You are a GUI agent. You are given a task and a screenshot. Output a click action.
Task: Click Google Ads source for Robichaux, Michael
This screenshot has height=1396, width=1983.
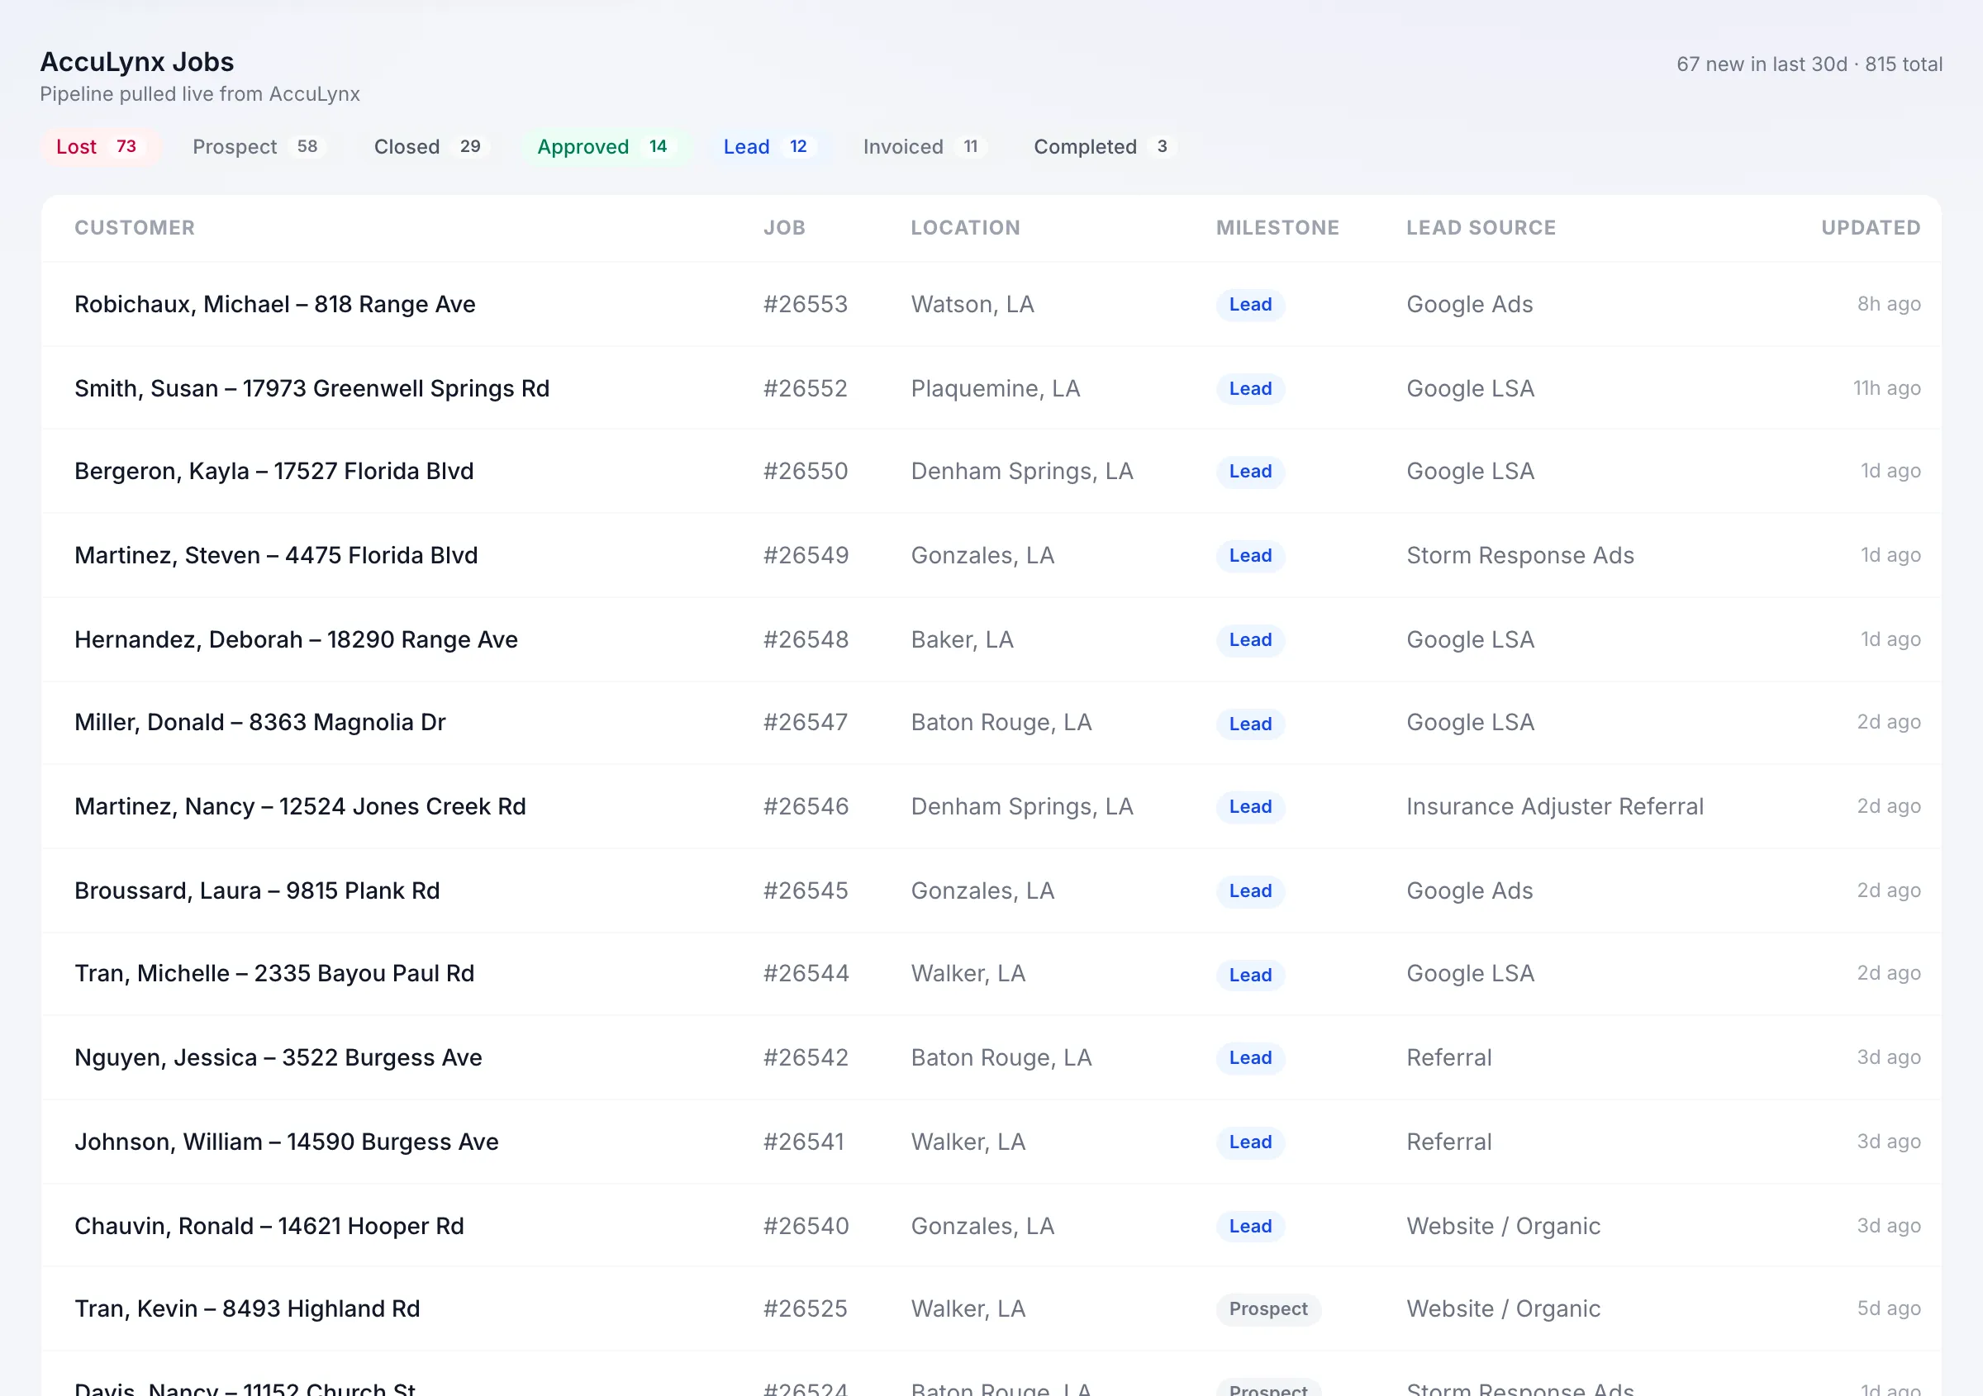click(x=1470, y=304)
